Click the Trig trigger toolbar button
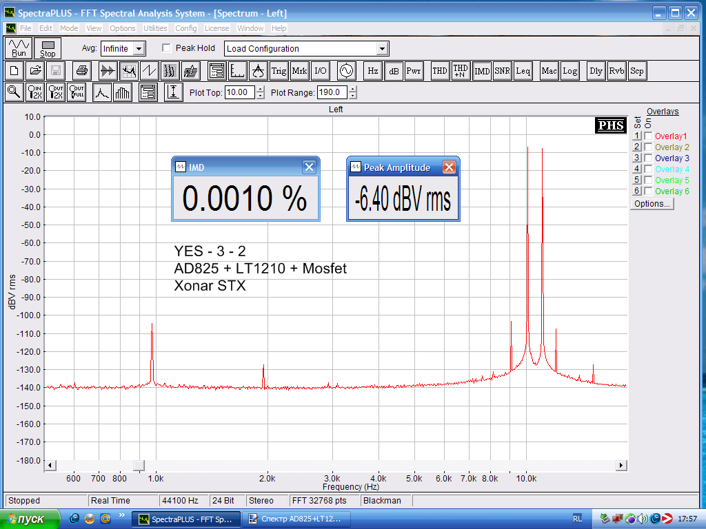The image size is (706, 529). click(279, 70)
